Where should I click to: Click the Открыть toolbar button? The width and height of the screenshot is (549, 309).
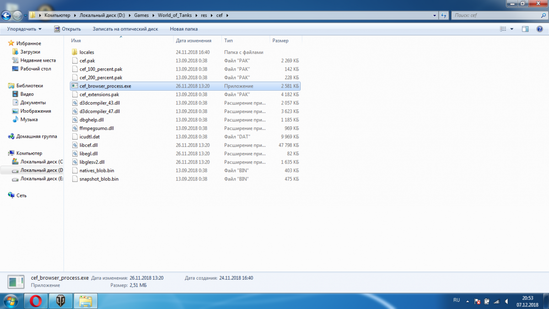tap(67, 29)
